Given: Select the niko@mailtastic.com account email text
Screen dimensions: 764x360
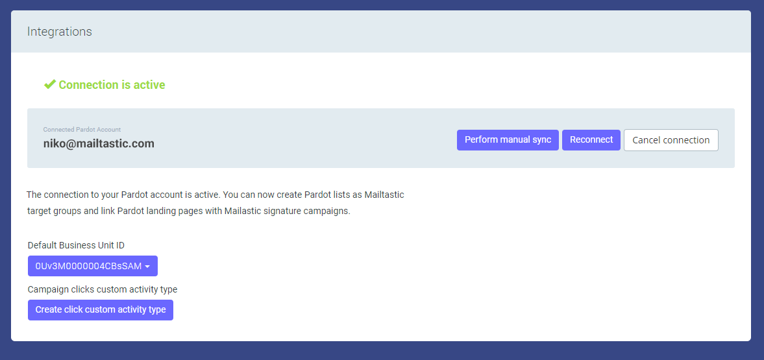Looking at the screenshot, I should [99, 144].
